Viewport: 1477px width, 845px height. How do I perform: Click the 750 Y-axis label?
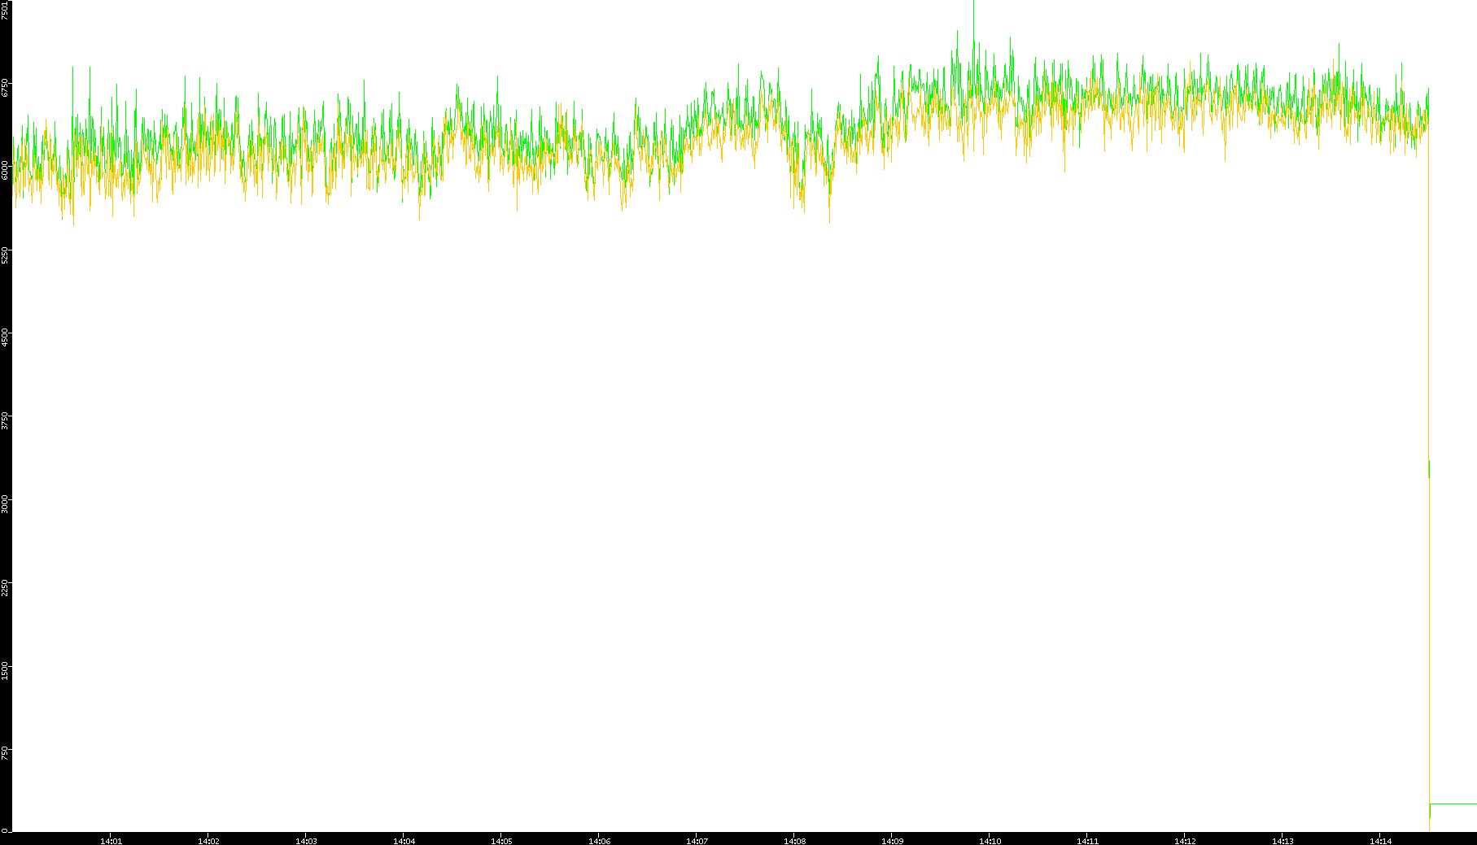tap(6, 752)
